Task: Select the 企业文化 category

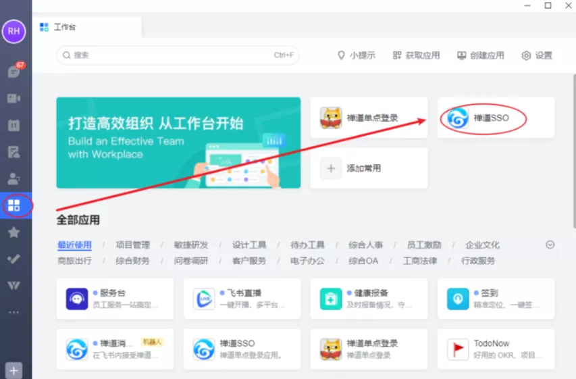Action: coord(482,245)
